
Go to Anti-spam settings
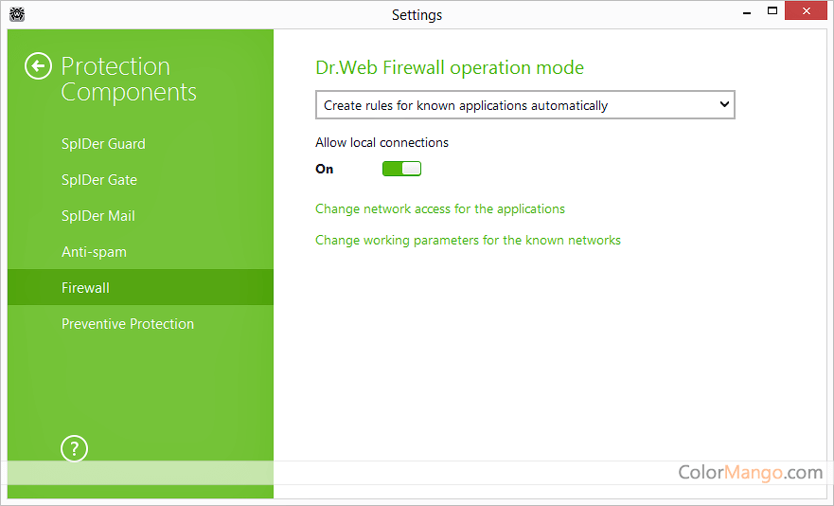click(x=94, y=252)
